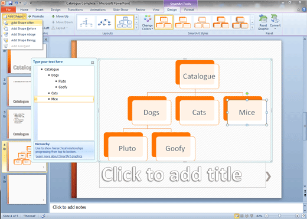
Task: Select the third SmartArt style thumbnail
Action: pyautogui.click(x=202, y=22)
